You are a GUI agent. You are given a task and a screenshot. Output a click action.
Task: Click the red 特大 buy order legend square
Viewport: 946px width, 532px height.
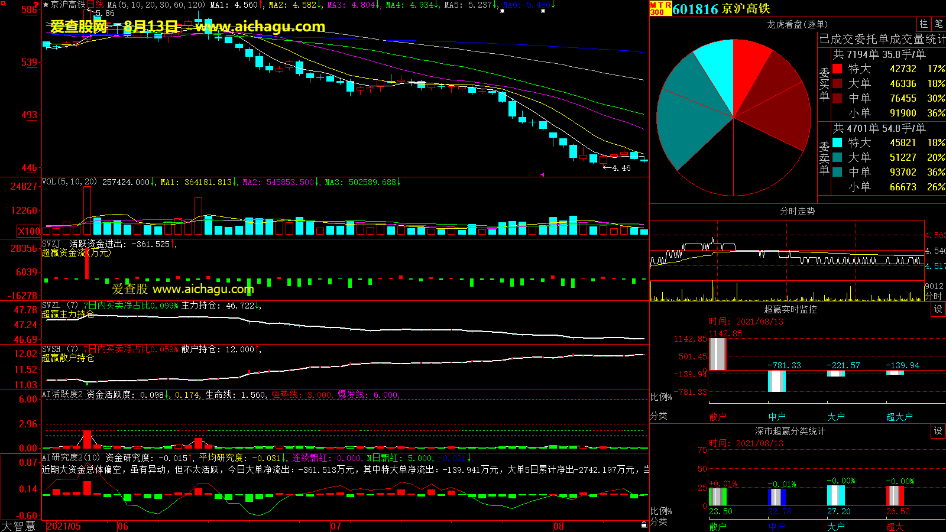pos(837,69)
